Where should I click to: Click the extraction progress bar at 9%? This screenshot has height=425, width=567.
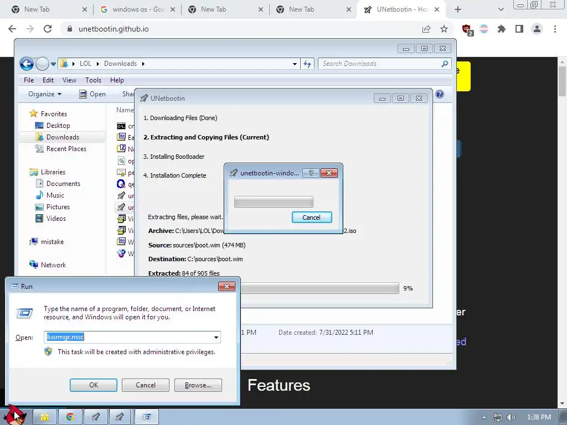[x=319, y=288]
